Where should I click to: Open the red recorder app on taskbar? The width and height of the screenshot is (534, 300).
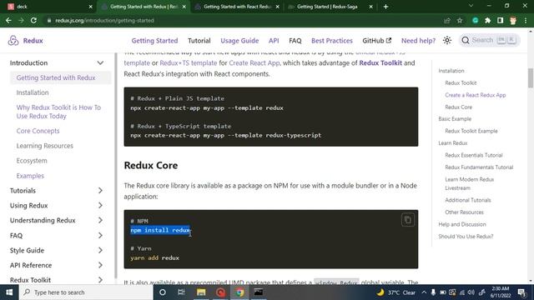[x=220, y=292]
